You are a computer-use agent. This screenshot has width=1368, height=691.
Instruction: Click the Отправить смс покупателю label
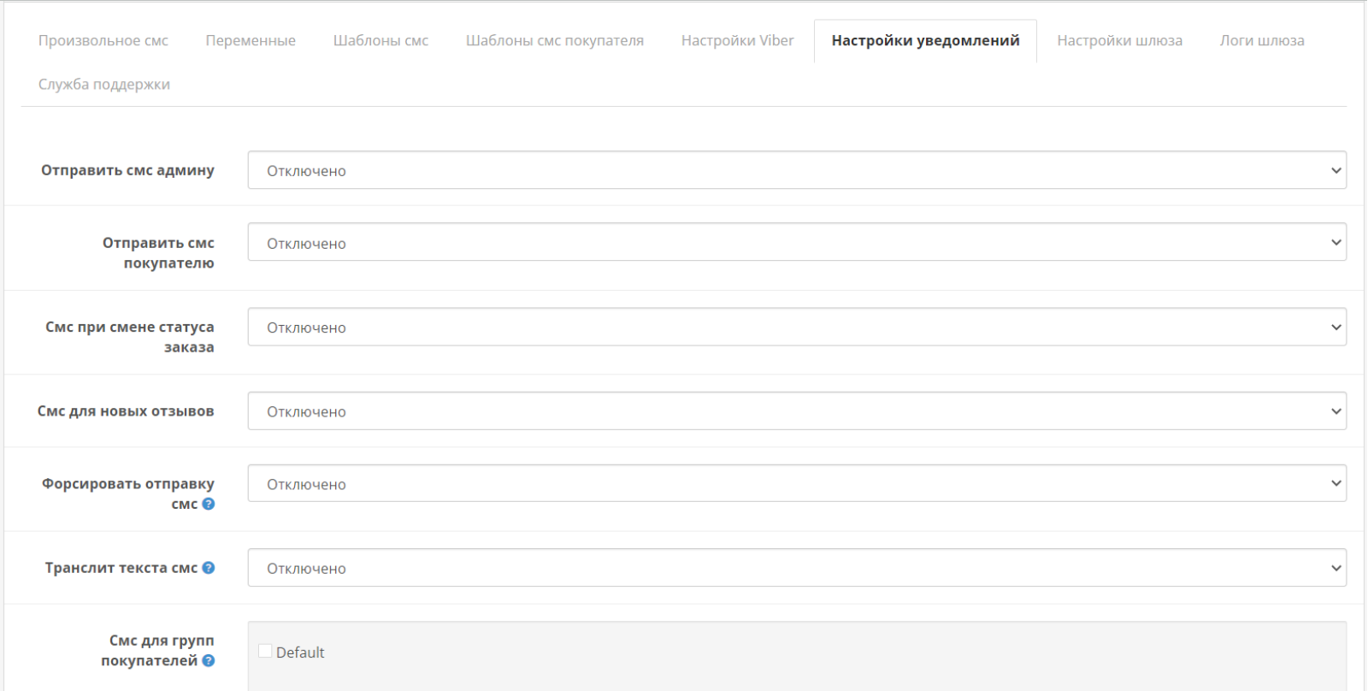tap(158, 253)
